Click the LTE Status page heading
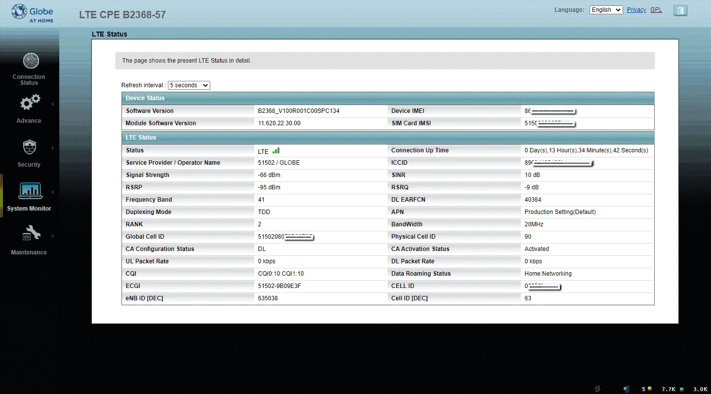 pyautogui.click(x=110, y=34)
